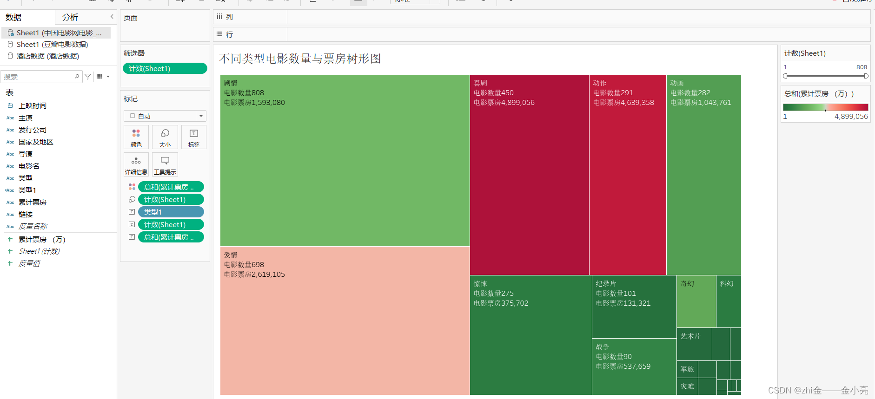Image resolution: width=875 pixels, height=399 pixels.
Task: Open the 大小 marks button
Action: (x=165, y=137)
